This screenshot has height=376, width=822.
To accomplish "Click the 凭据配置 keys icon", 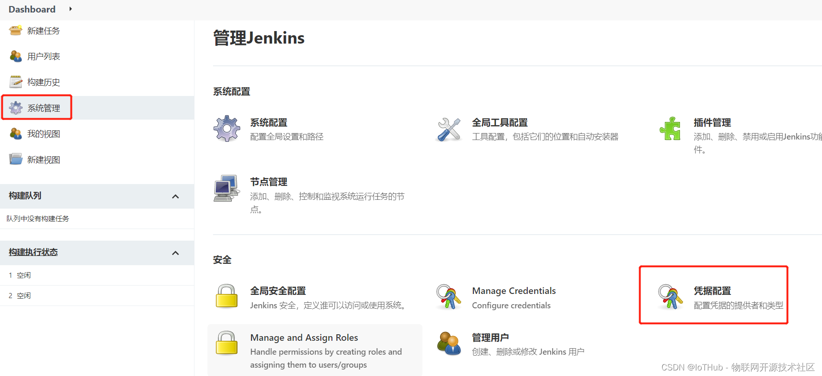I will [670, 297].
